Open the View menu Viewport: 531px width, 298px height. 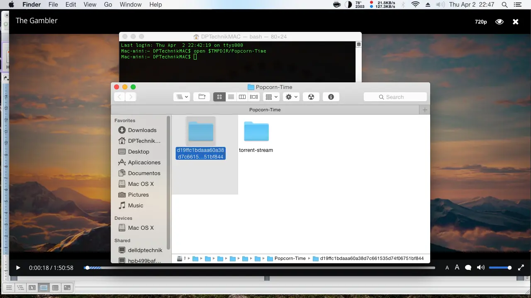click(x=90, y=5)
